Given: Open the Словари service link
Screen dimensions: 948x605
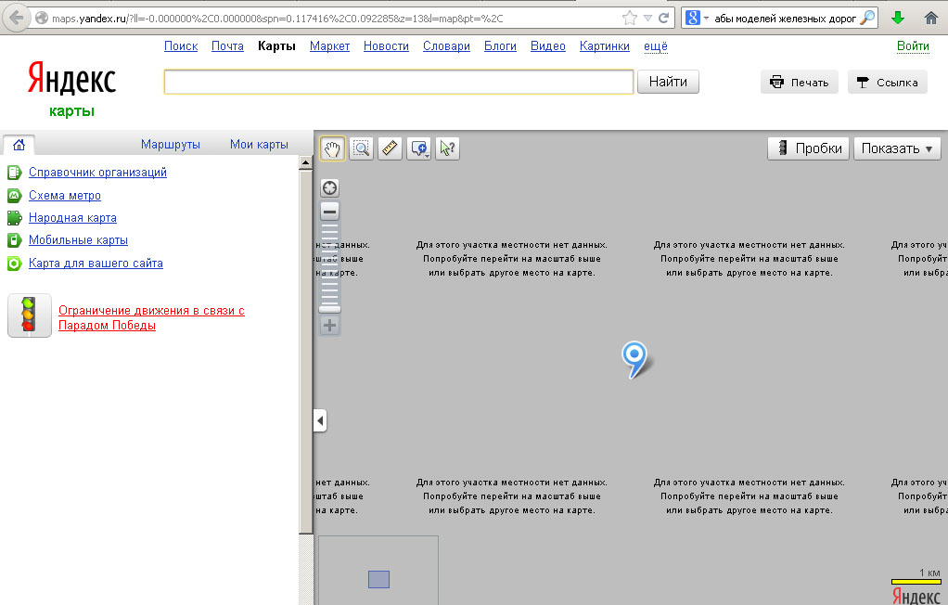Looking at the screenshot, I should pyautogui.click(x=446, y=46).
